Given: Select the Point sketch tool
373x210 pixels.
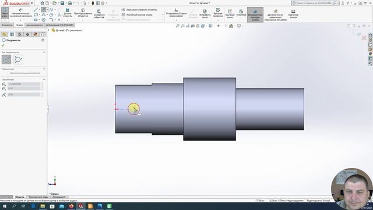Looking at the screenshot, I should click(x=59, y=20).
